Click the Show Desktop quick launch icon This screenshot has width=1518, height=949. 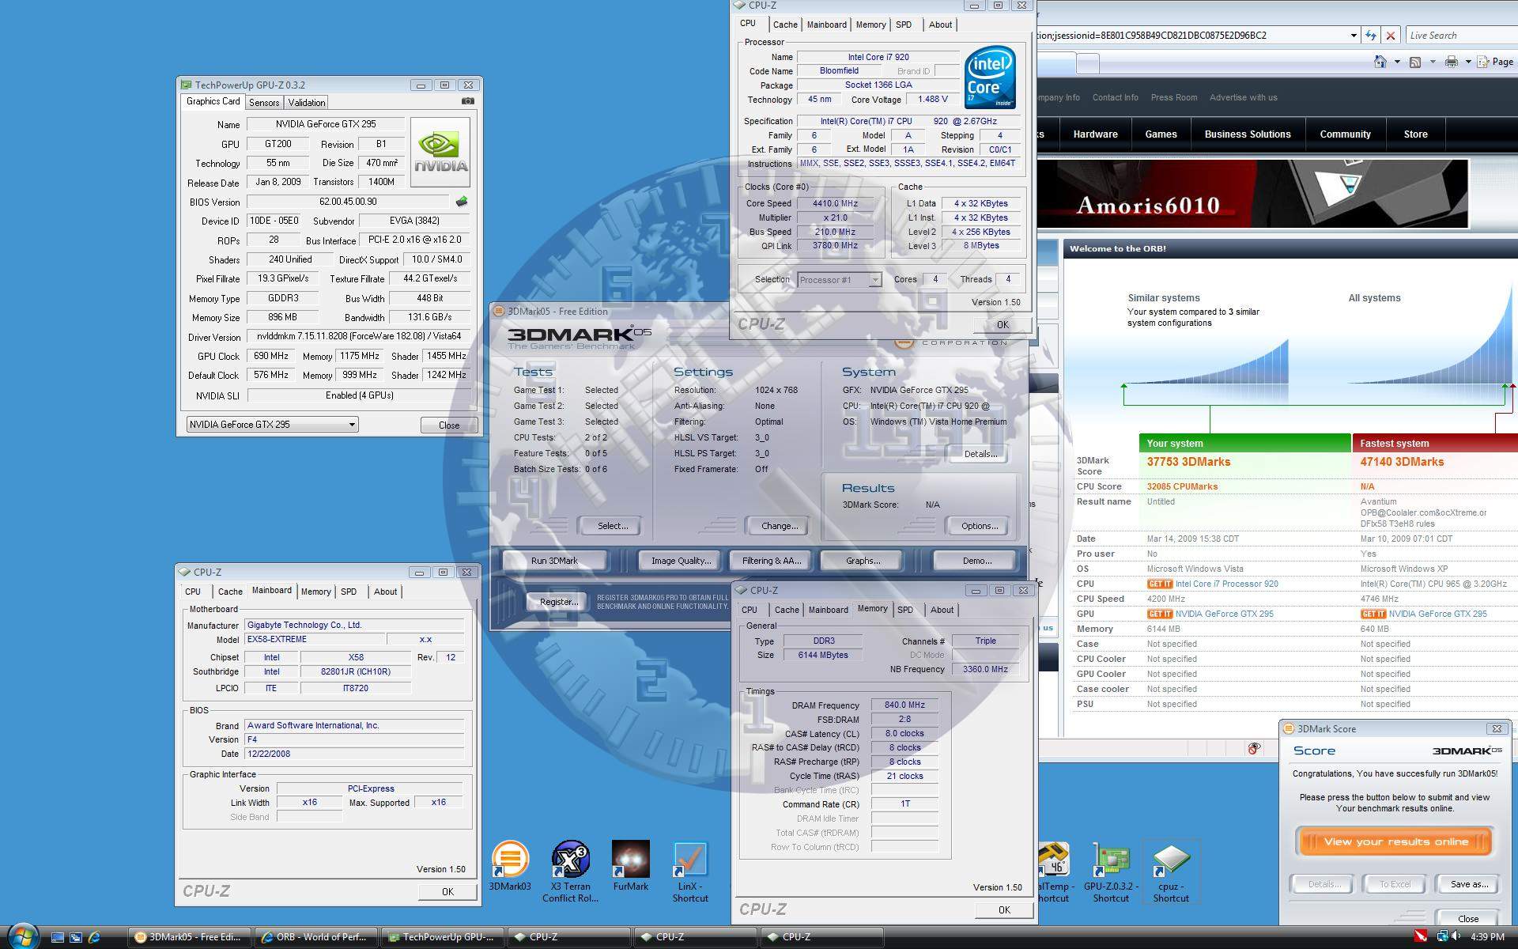[57, 937]
